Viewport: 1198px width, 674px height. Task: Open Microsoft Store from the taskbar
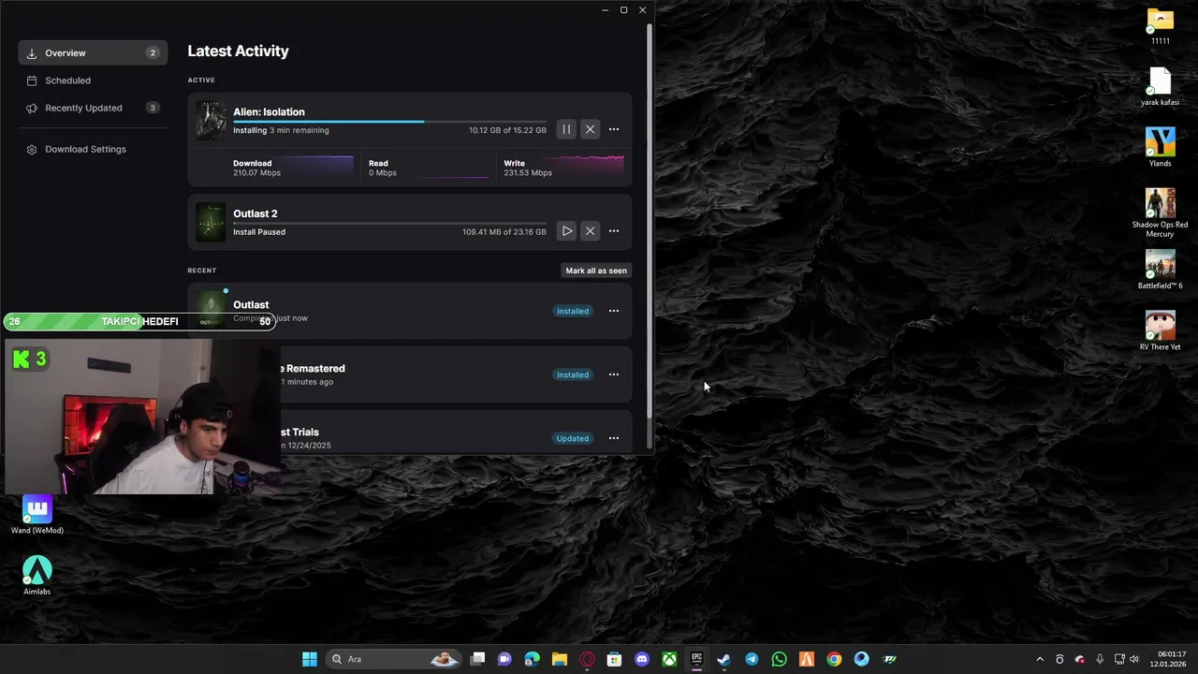tap(614, 659)
